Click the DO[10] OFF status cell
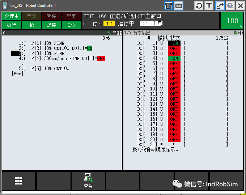Screen dimensions: 246x195 174,89
